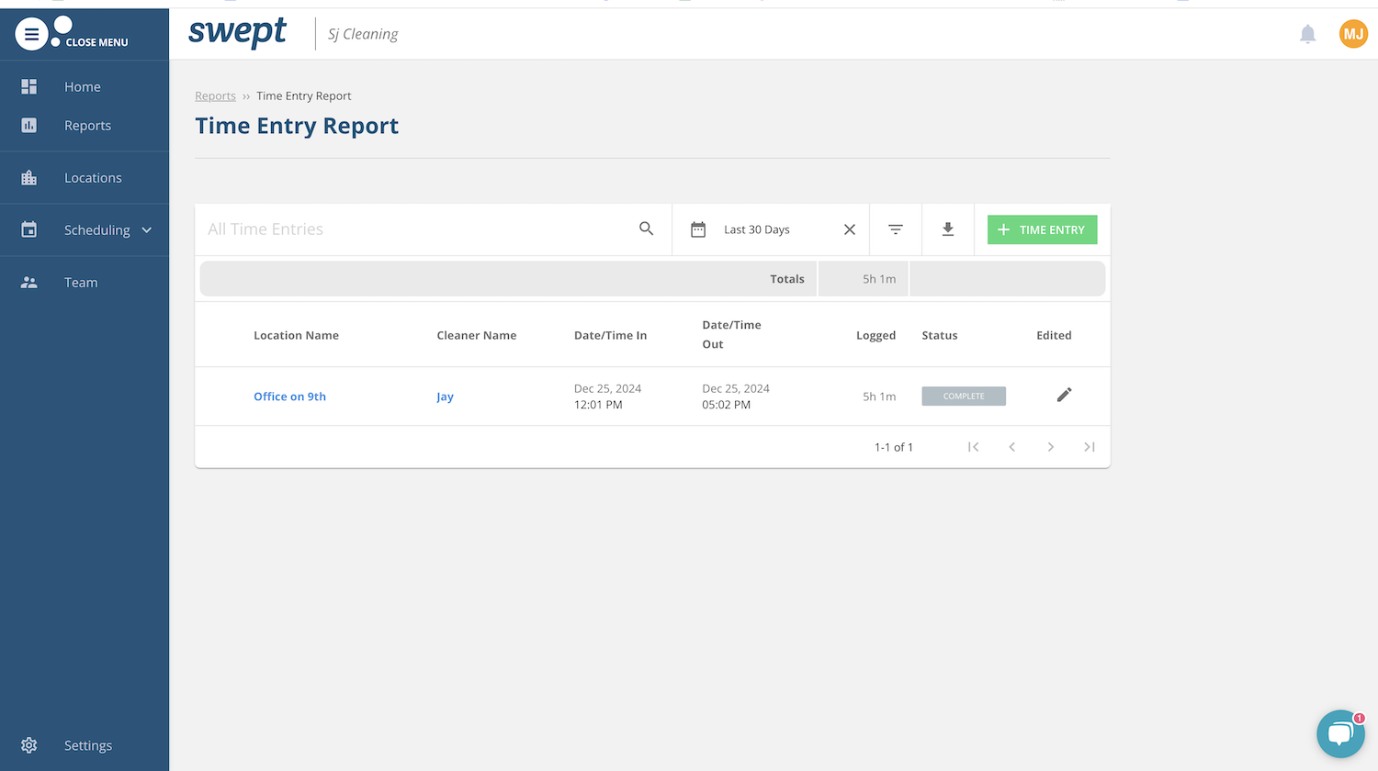Image resolution: width=1378 pixels, height=771 pixels.
Task: Click the search magnifier icon
Action: pos(646,229)
